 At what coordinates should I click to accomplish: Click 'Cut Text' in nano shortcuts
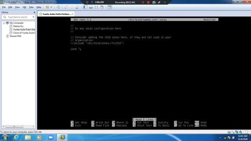(143, 123)
